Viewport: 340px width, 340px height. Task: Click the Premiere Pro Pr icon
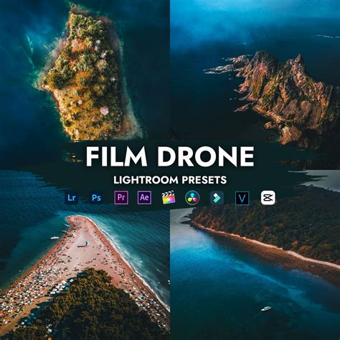[121, 197]
